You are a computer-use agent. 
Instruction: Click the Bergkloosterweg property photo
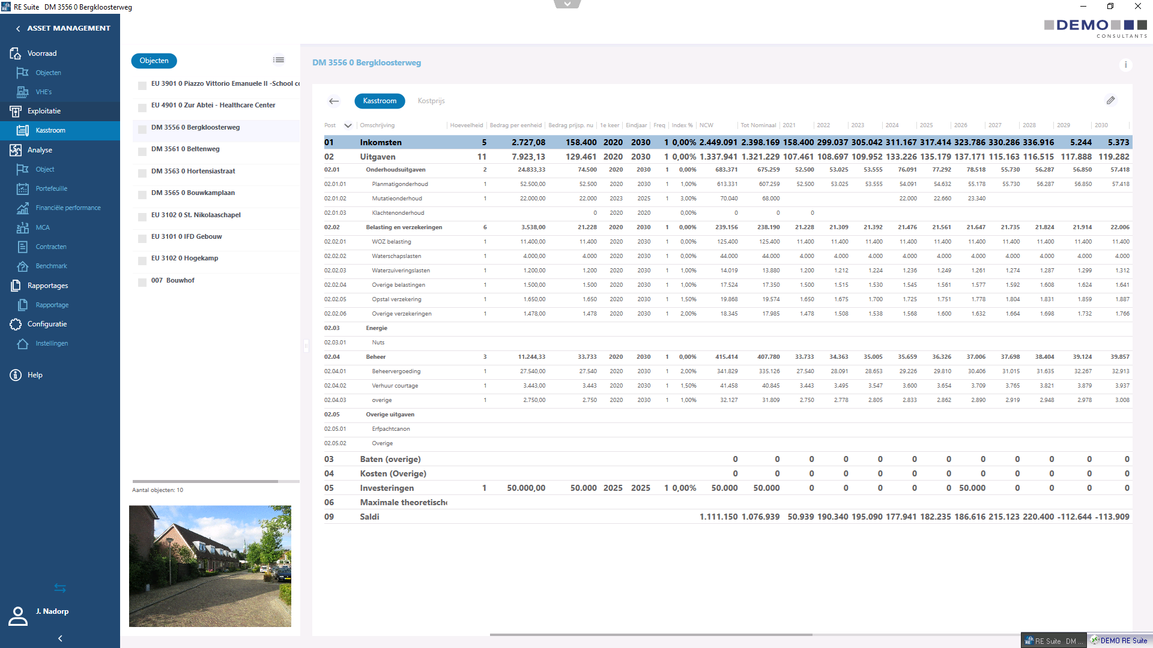click(210, 566)
